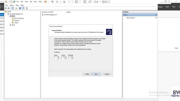Select the IPv4 node in the tree

(13, 16)
